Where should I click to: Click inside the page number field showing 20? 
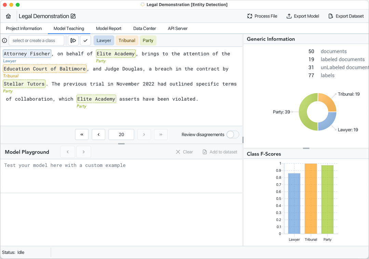[121, 134]
